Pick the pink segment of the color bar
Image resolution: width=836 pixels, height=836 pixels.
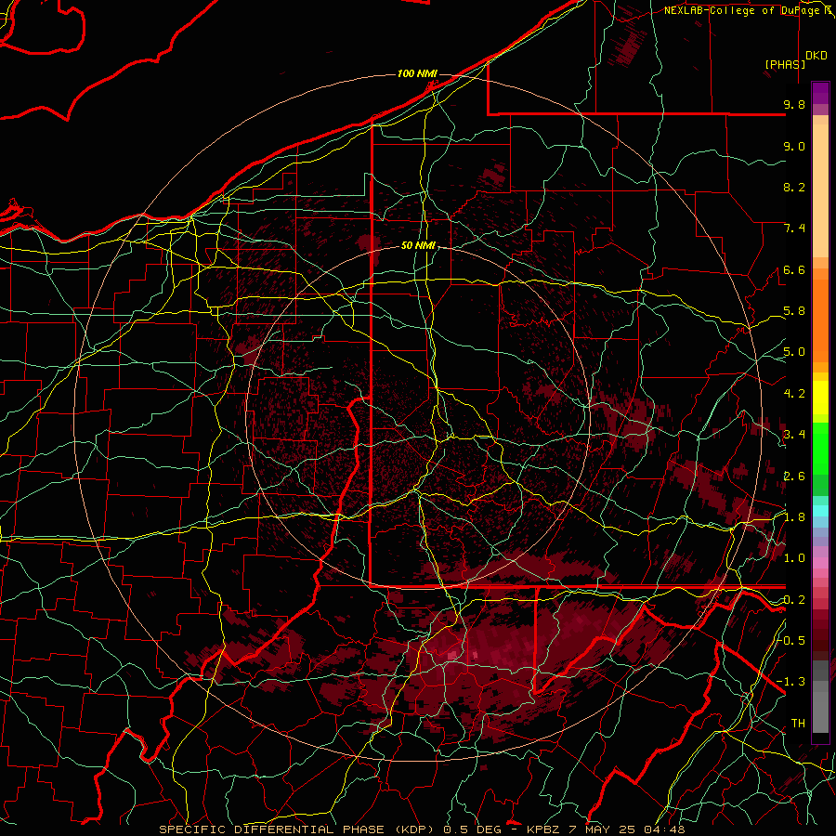point(820,563)
